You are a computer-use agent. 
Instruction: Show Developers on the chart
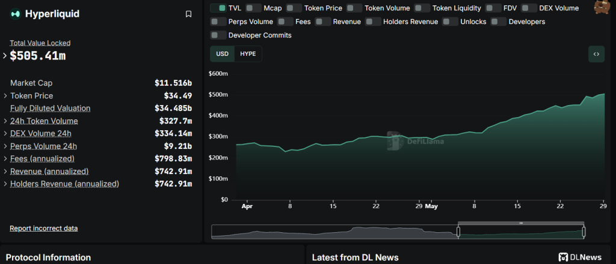499,22
